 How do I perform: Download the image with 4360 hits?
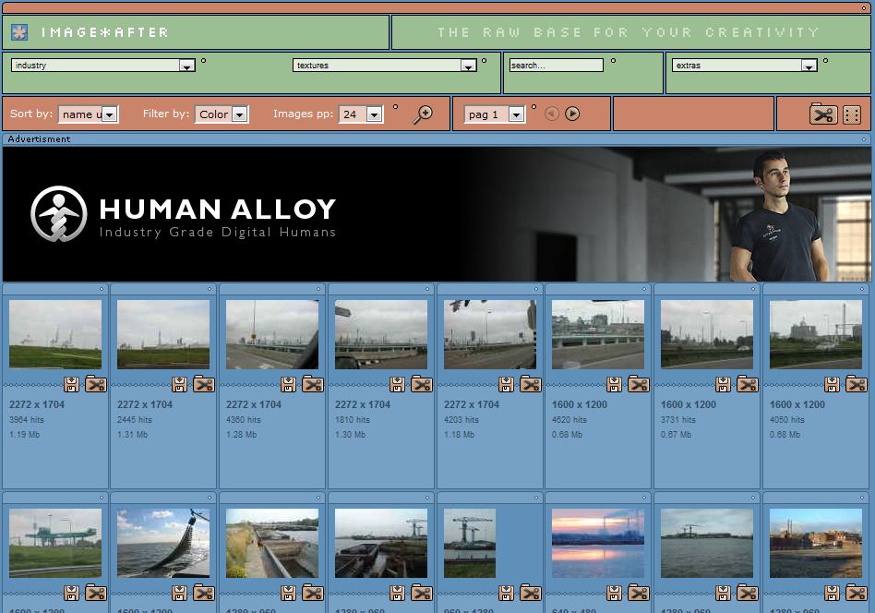pyautogui.click(x=289, y=384)
